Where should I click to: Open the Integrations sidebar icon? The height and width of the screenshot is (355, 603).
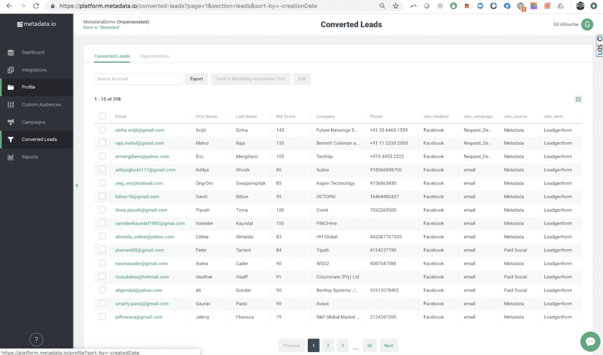tap(11, 70)
